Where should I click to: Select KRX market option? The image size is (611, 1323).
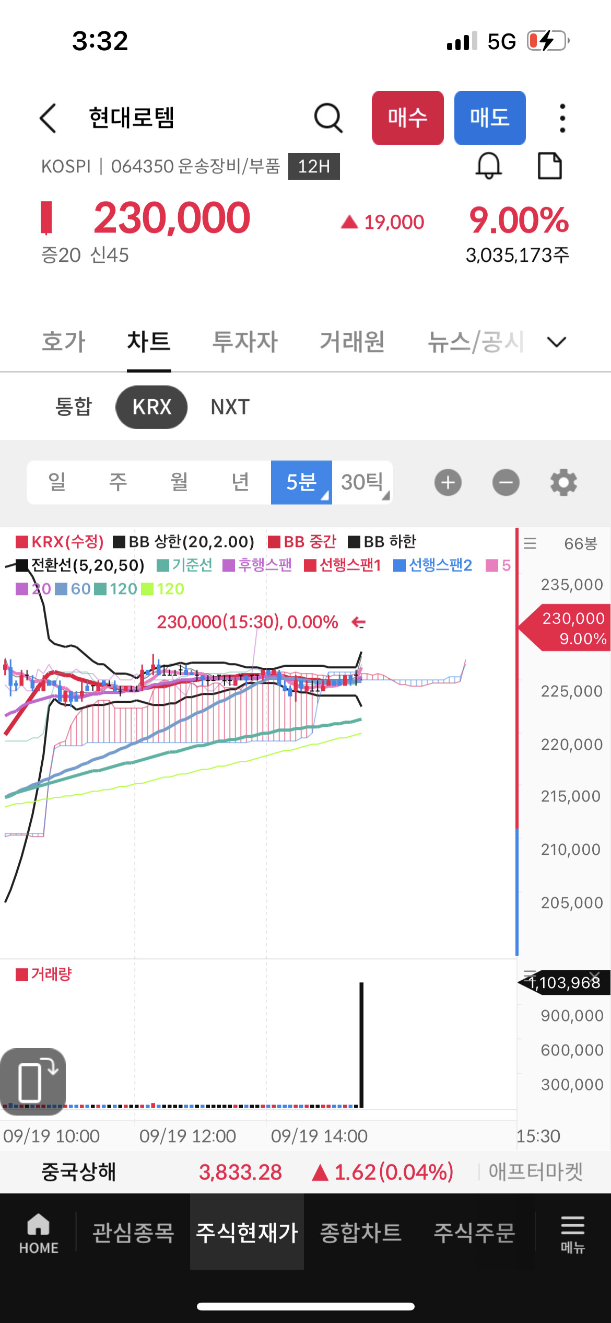click(x=151, y=407)
